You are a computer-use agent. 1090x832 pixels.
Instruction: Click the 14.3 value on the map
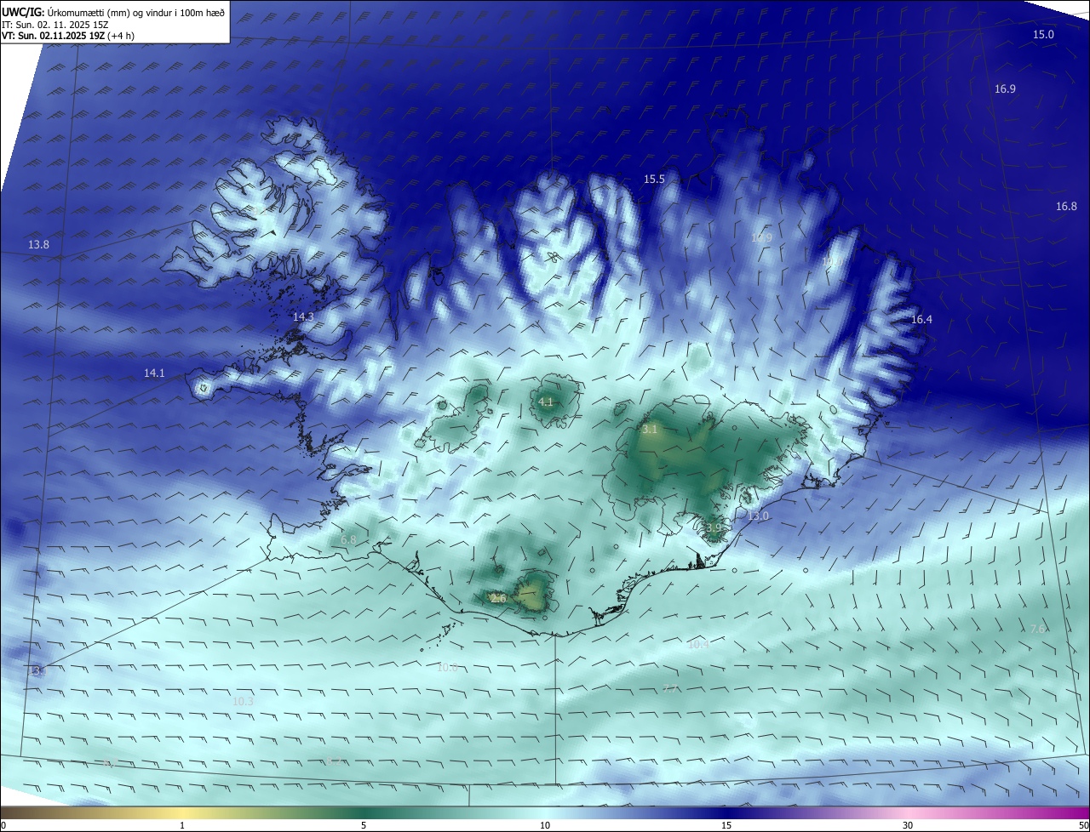303,317
